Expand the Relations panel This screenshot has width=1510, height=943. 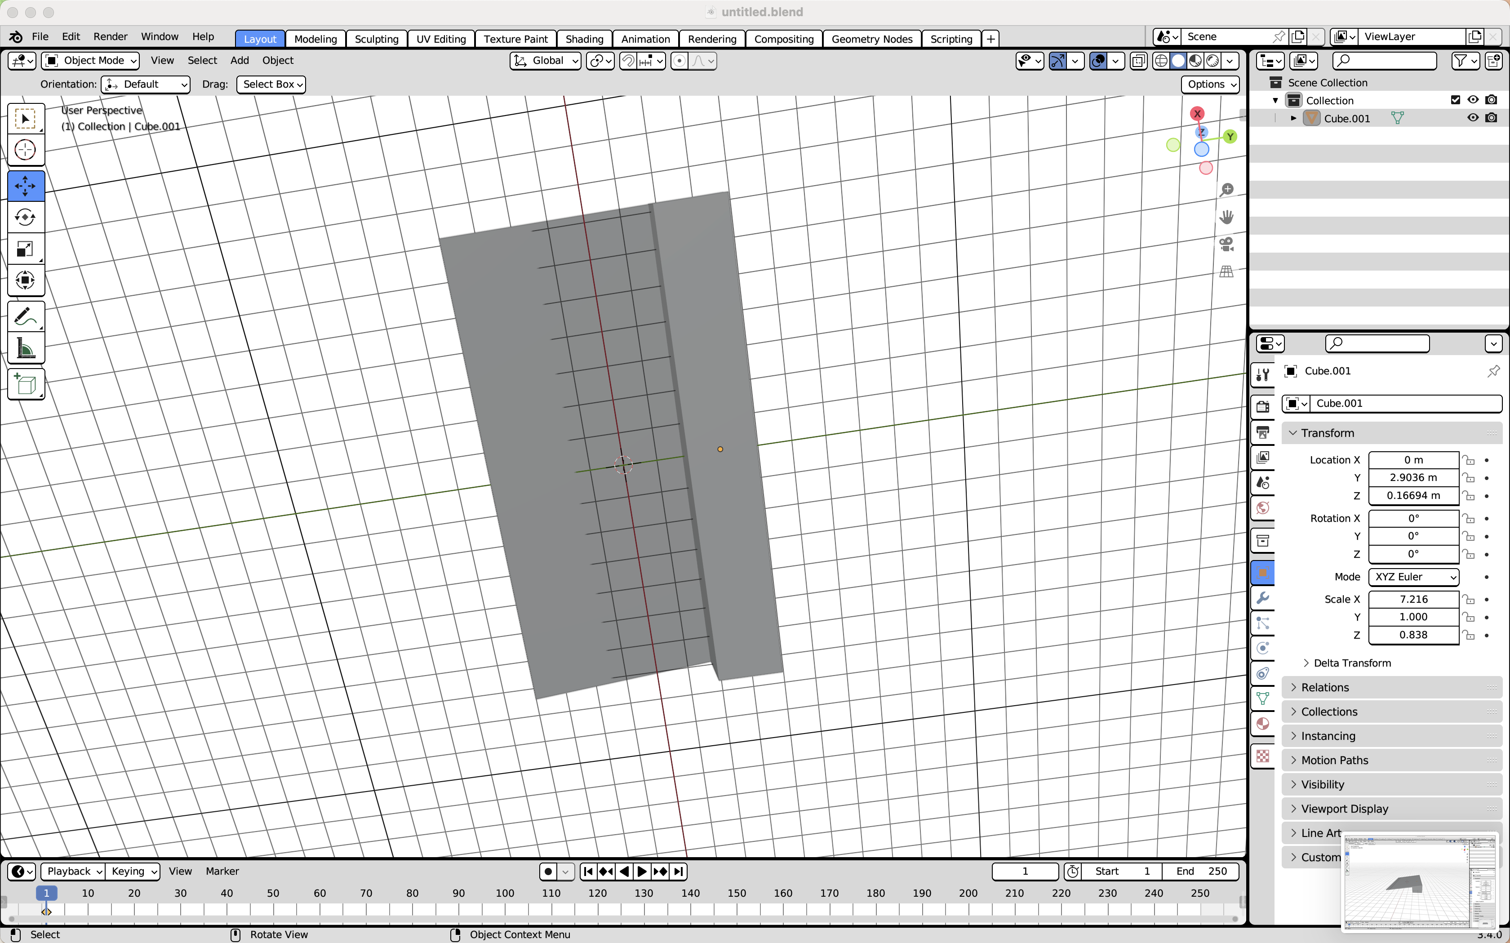tap(1391, 687)
